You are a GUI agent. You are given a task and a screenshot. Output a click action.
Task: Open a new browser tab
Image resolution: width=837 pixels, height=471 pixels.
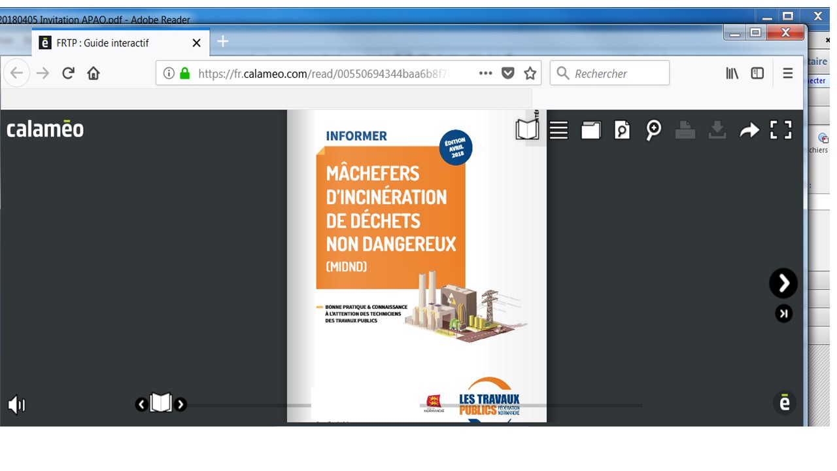coord(223,42)
